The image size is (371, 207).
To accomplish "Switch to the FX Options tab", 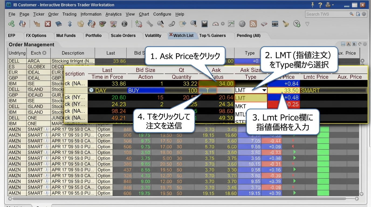I will tap(36, 35).
